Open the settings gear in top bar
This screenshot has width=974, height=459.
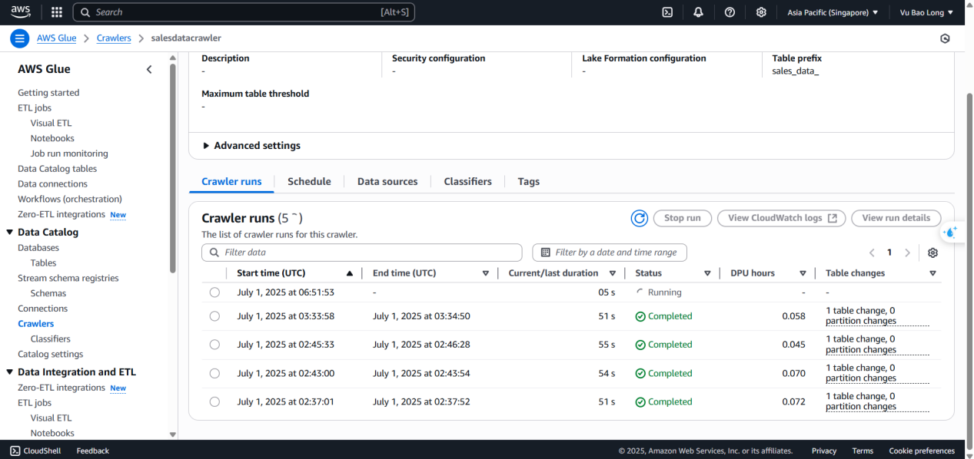tap(761, 12)
